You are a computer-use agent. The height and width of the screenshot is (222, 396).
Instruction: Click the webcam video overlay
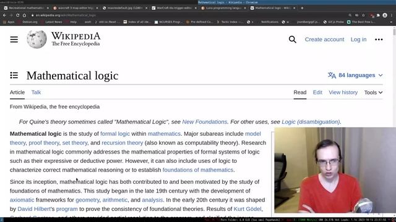[x=335, y=170]
